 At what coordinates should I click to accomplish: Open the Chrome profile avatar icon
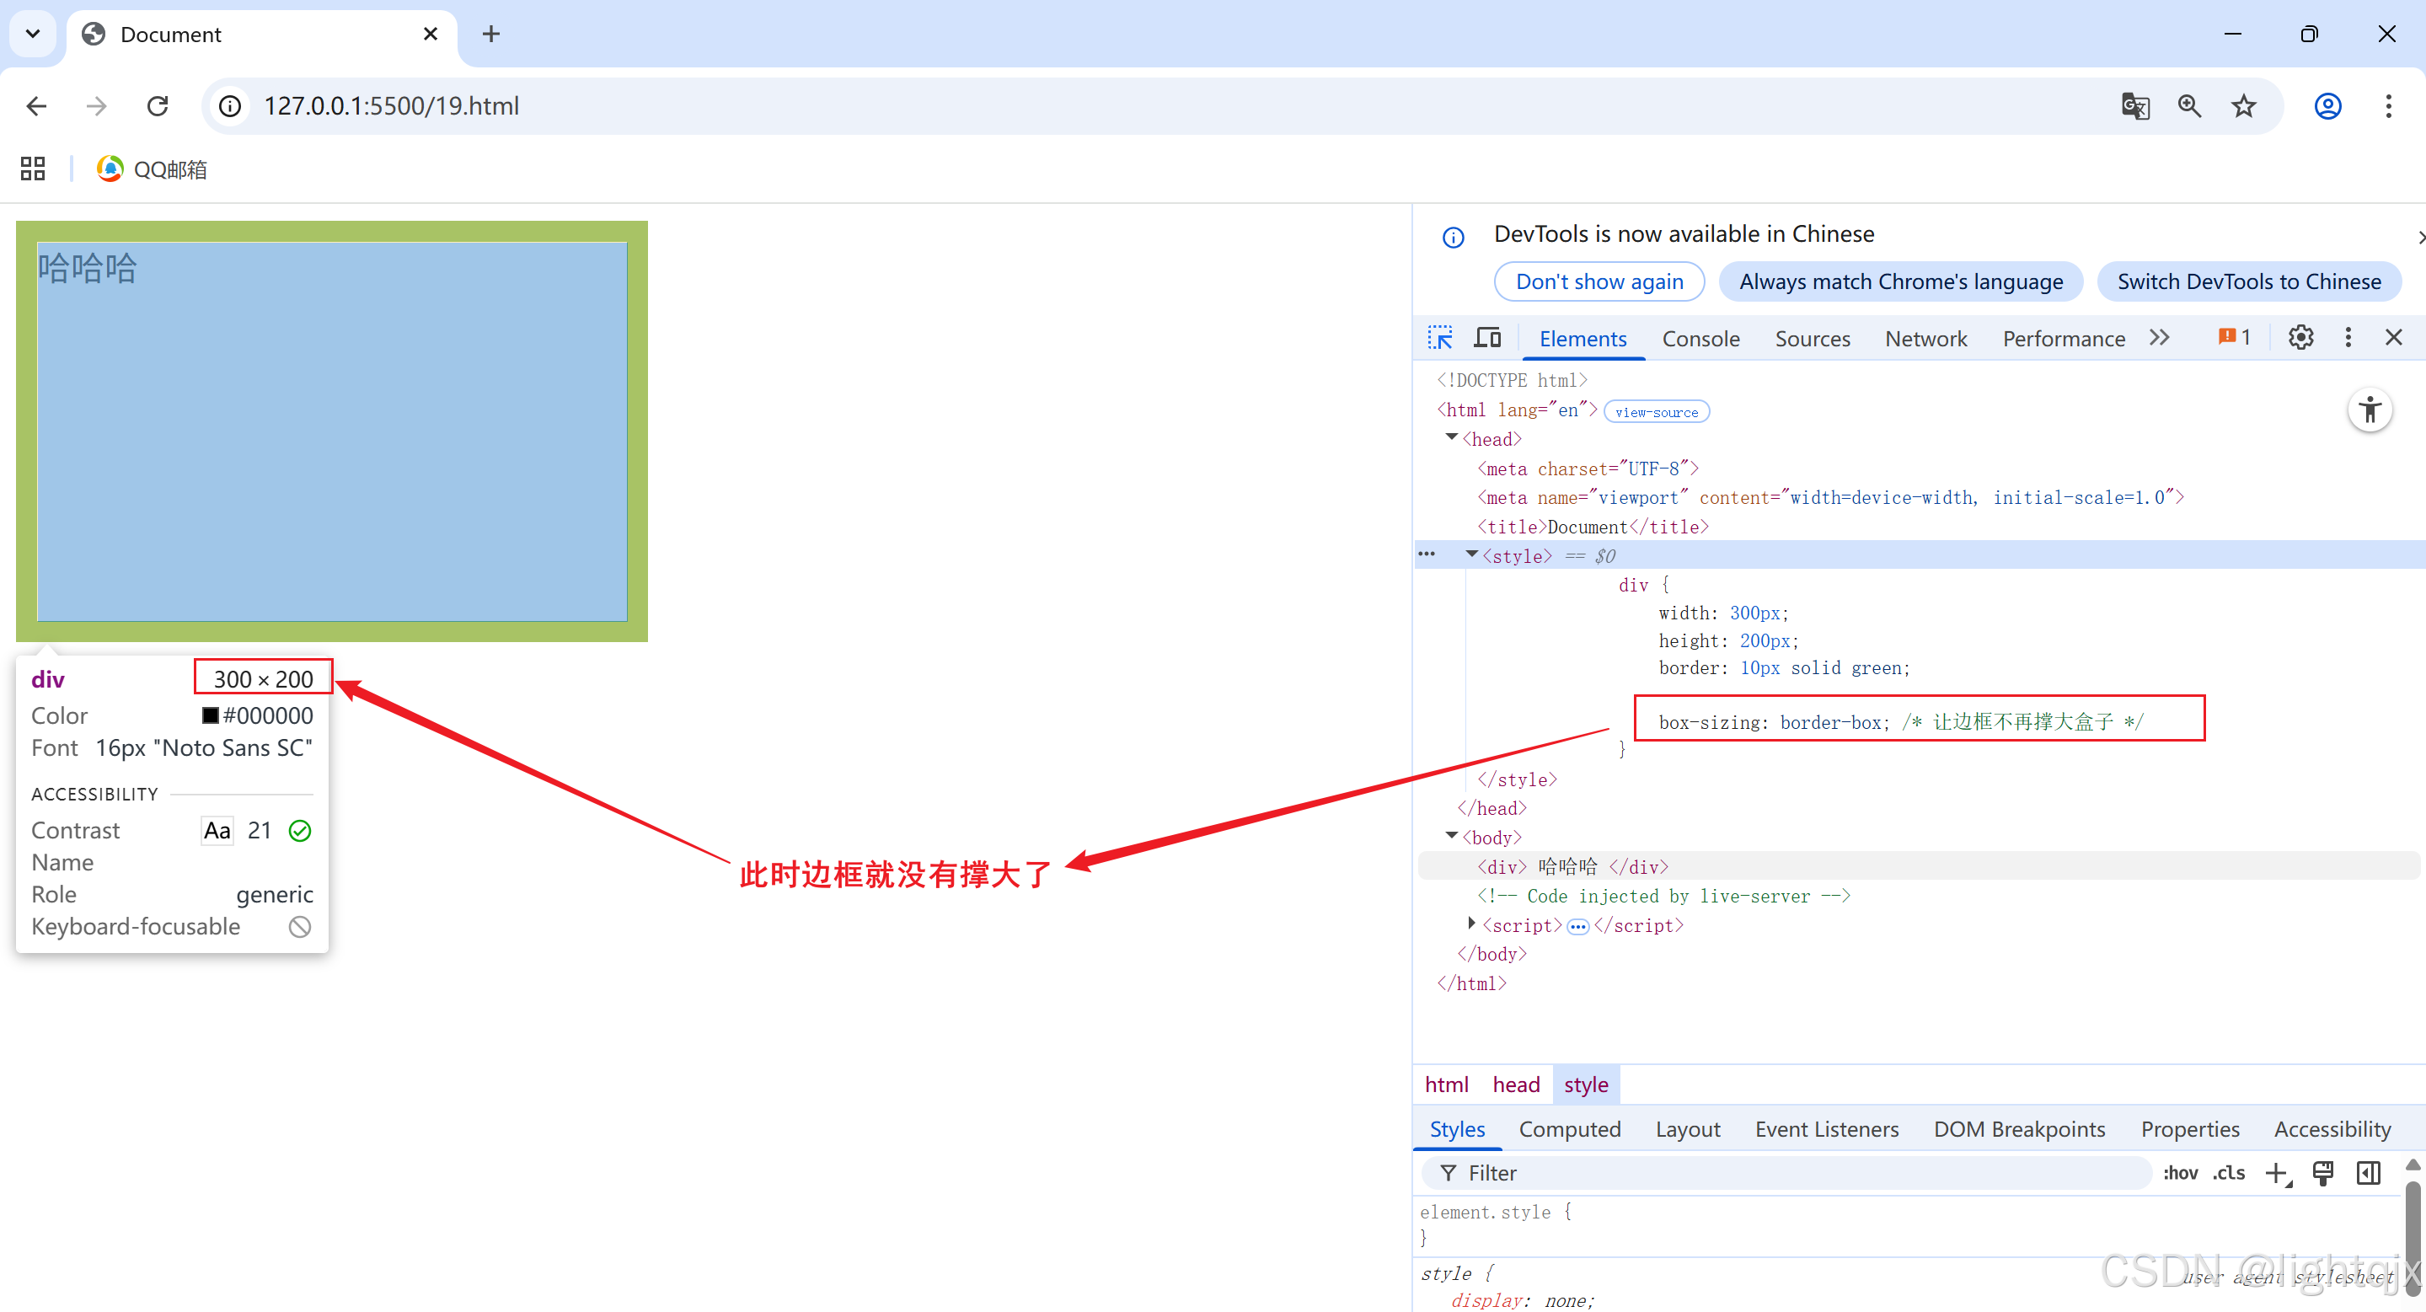point(2327,106)
